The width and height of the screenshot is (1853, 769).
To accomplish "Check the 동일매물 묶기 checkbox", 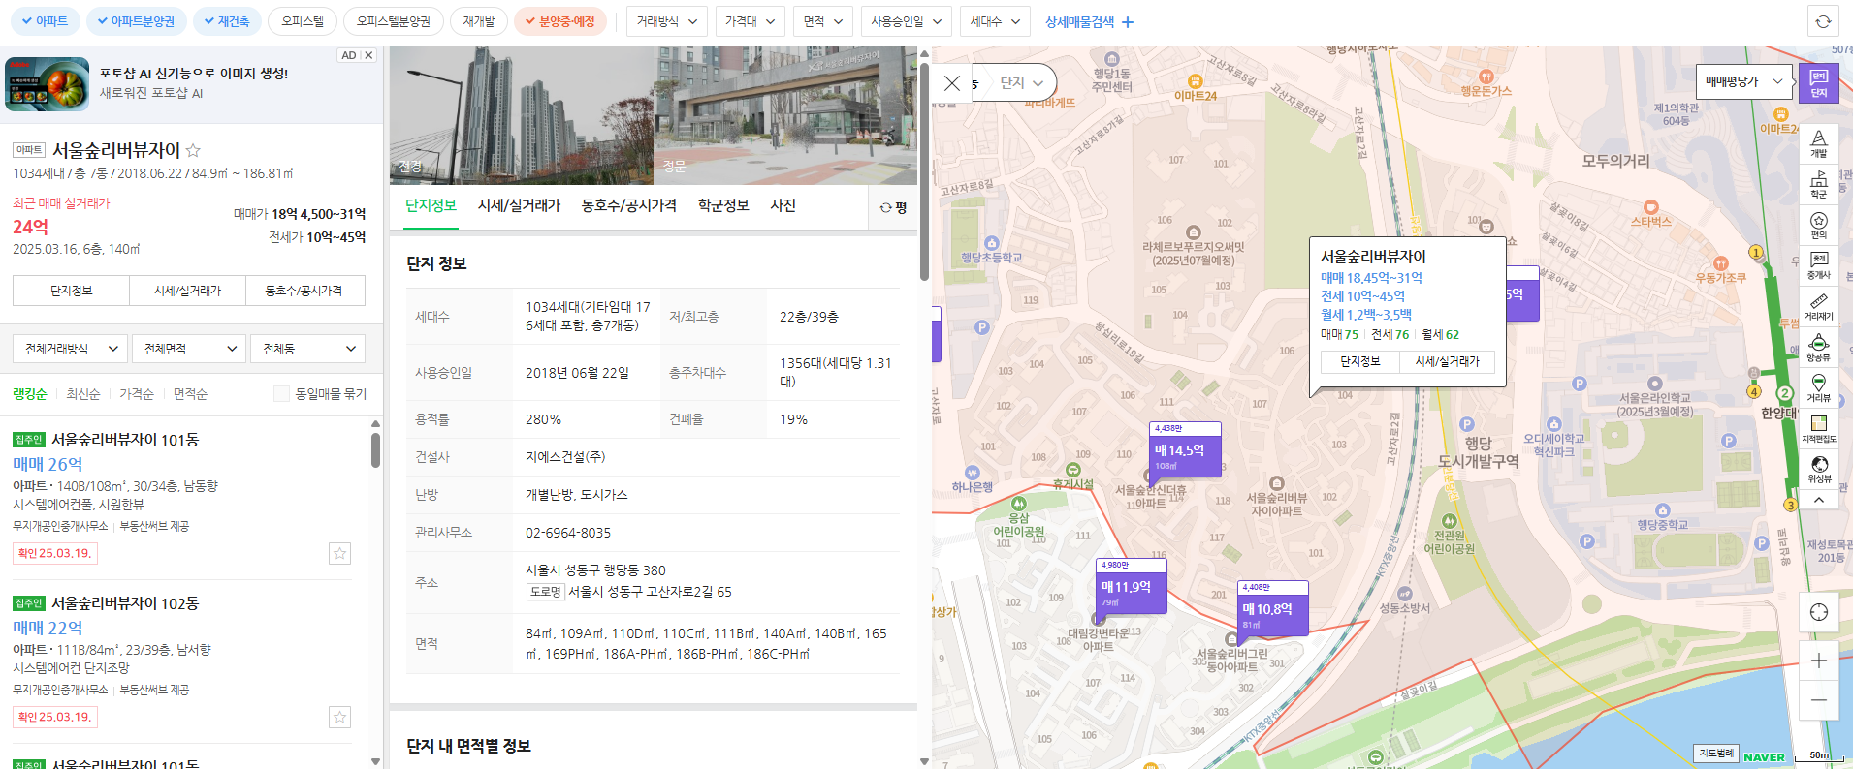I will point(281,393).
